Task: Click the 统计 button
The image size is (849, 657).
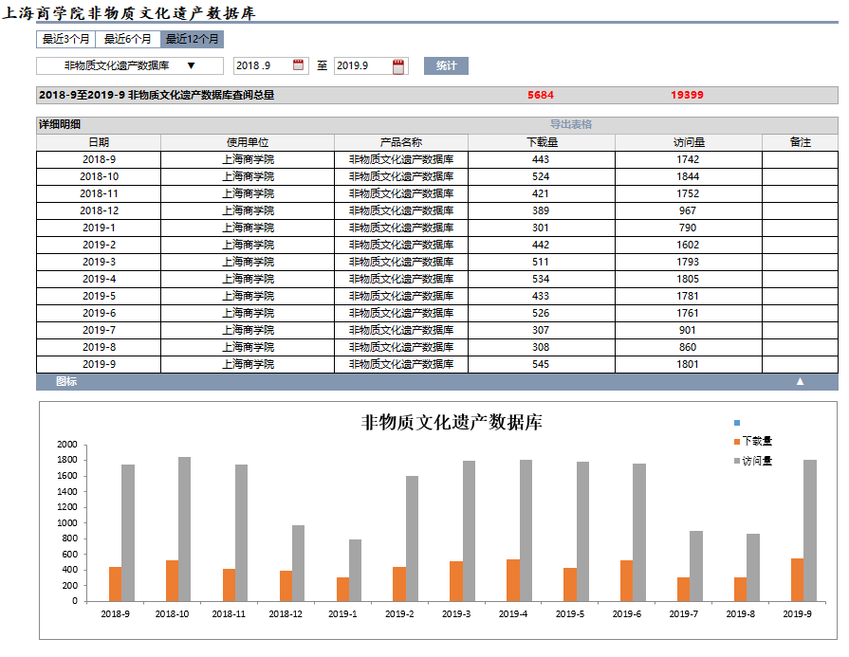Action: pos(446,65)
